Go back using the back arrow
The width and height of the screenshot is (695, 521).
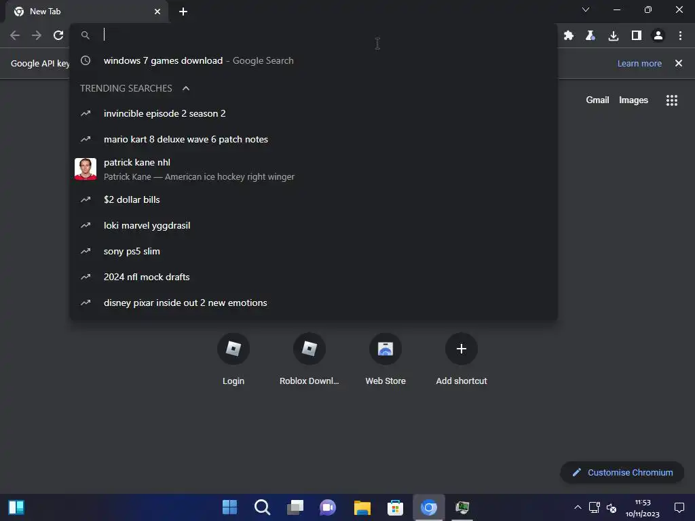pyautogui.click(x=15, y=35)
